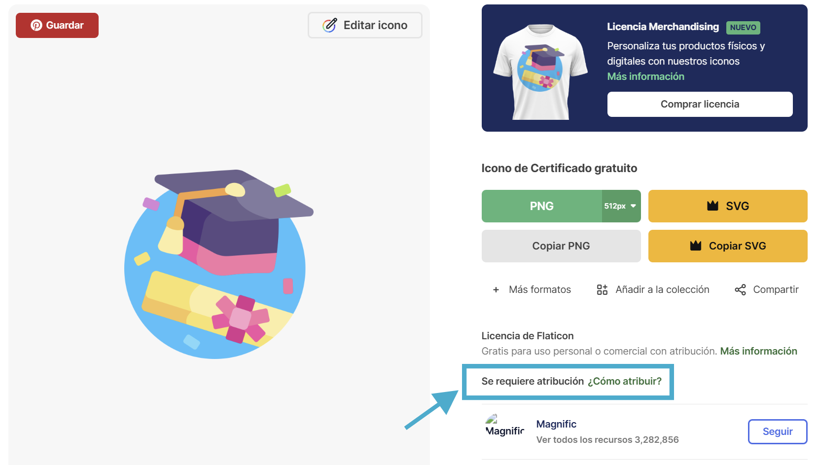Click the T-shirt merchandising preview
Image resolution: width=818 pixels, height=465 pixels.
(540, 72)
